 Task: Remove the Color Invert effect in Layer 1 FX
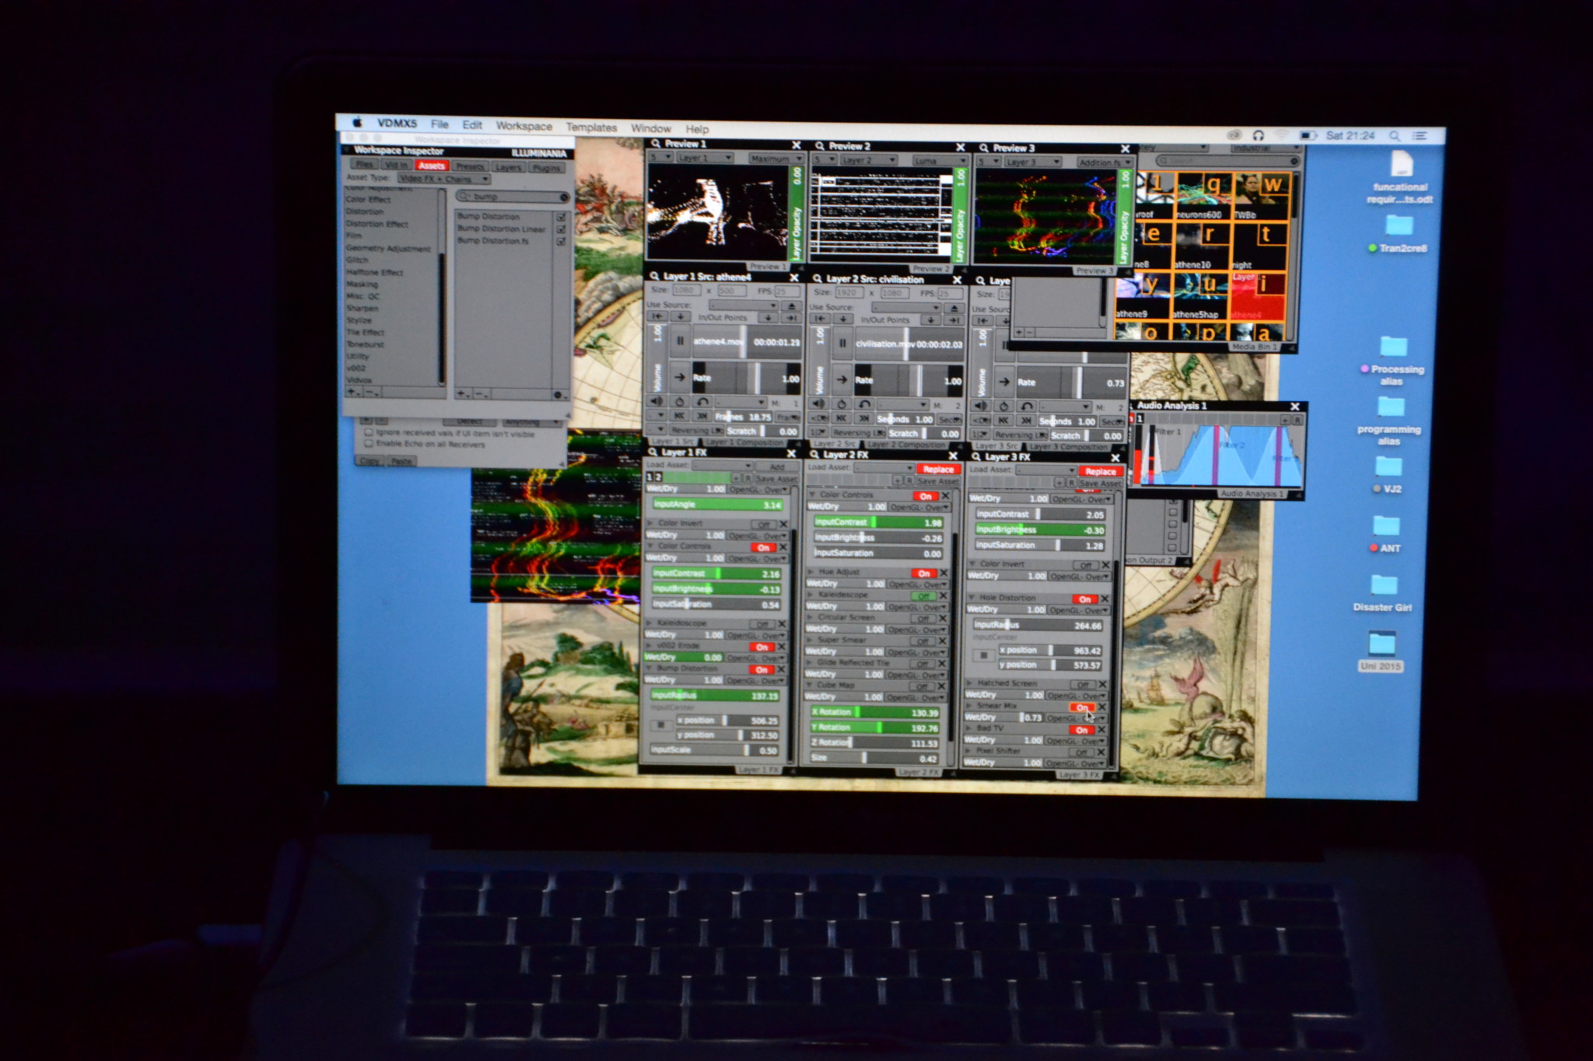tap(783, 524)
